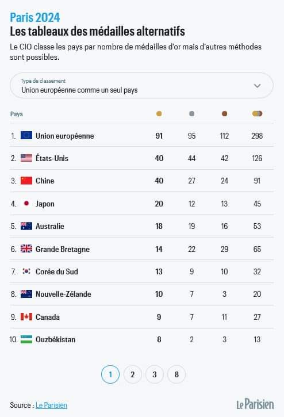
Task: Click the Pays column header
Action: coord(17,114)
